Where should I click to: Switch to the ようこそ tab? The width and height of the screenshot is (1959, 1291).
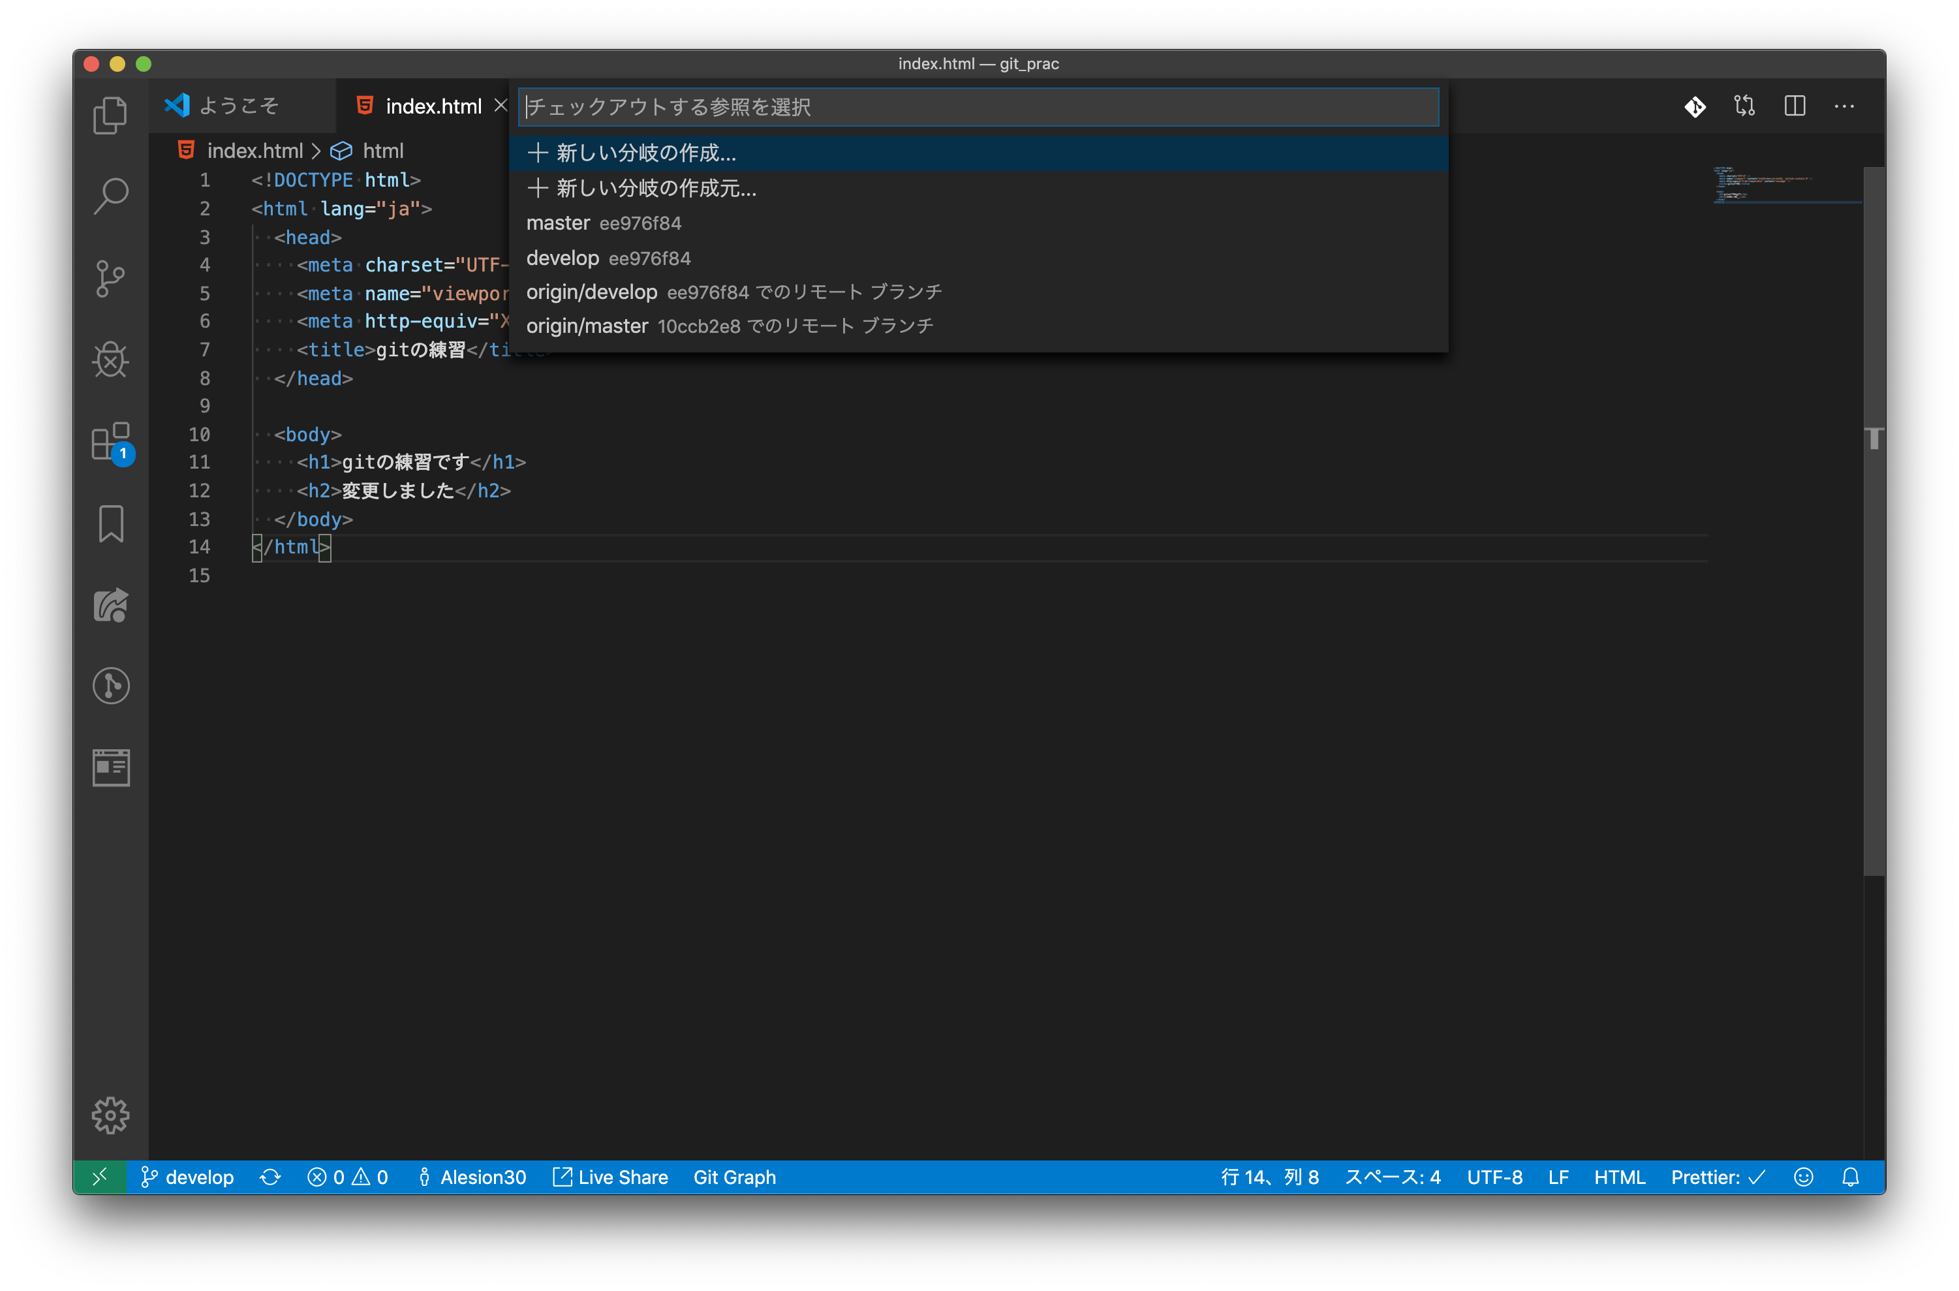pyautogui.click(x=239, y=106)
